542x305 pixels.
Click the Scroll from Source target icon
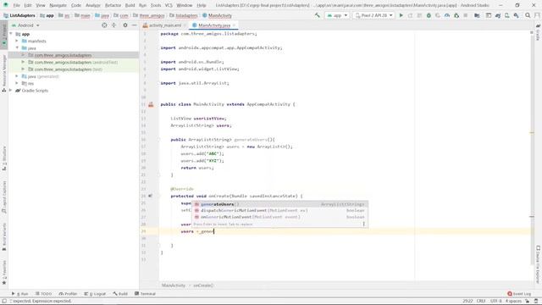click(104, 25)
